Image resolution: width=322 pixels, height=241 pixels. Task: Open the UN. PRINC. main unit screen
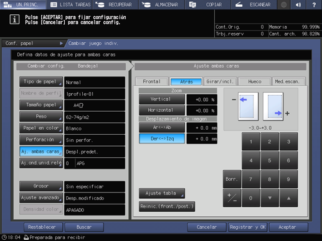click(23, 4)
